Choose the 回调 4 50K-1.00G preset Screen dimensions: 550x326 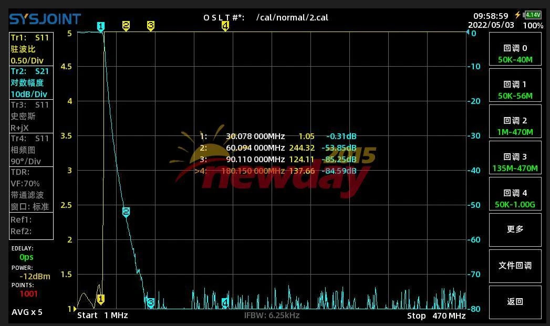point(515,194)
